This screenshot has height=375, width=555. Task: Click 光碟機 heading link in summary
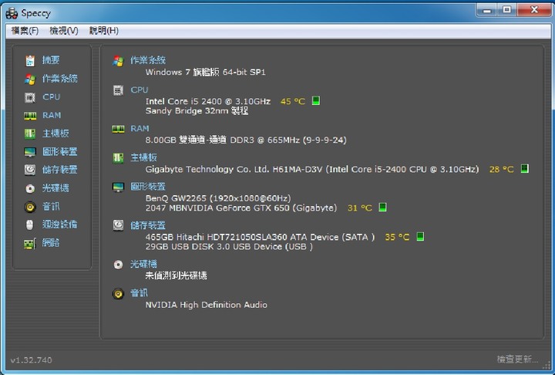point(143,264)
